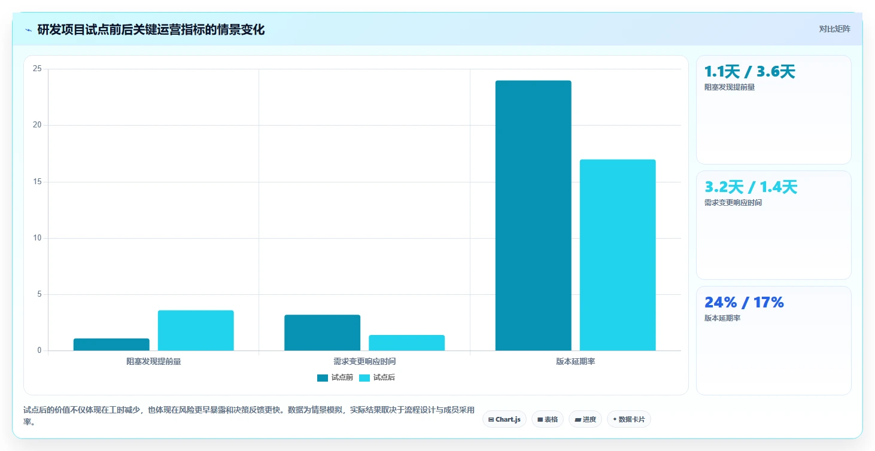Click the 试点前 bar for 版本延期率
The width and height of the screenshot is (875, 451).
533,215
